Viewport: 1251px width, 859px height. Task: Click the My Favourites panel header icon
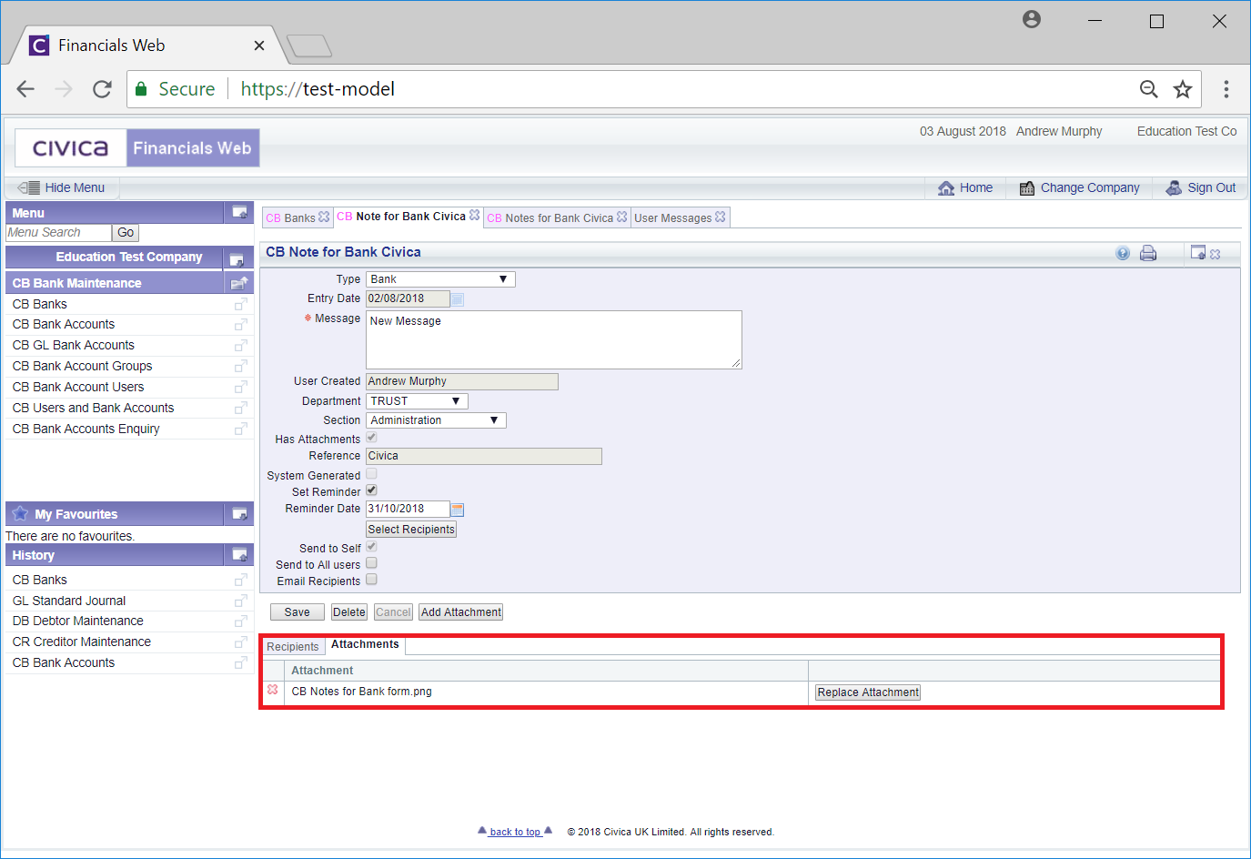[239, 514]
